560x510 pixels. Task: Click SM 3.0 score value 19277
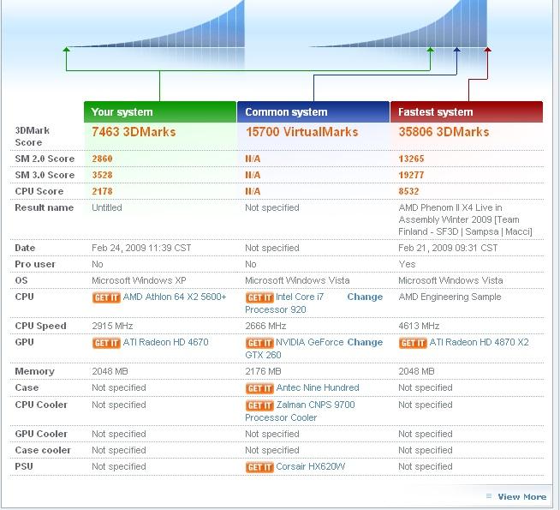(x=411, y=175)
